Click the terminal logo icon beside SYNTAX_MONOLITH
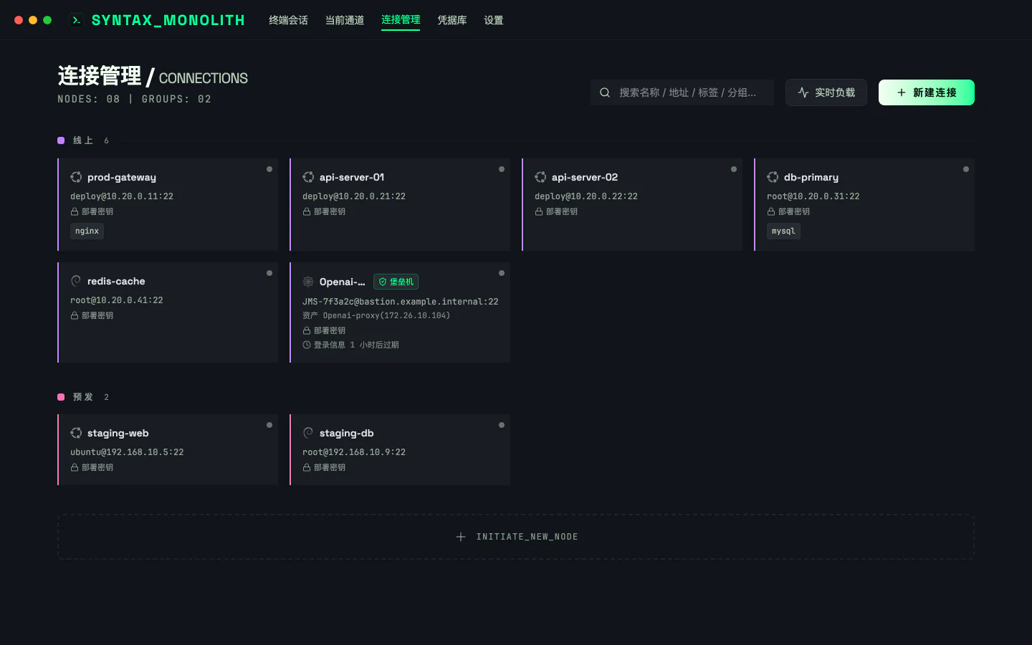This screenshot has height=645, width=1032. tap(76, 20)
